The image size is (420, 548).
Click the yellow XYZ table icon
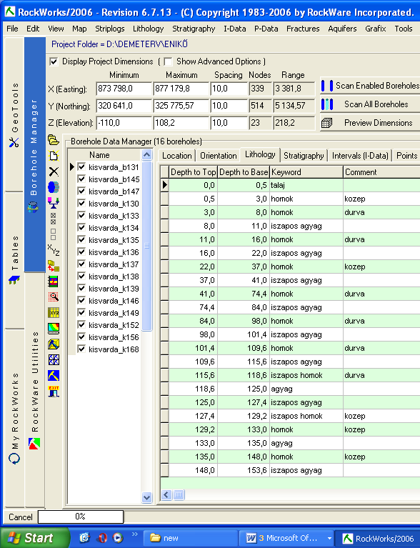54,312
